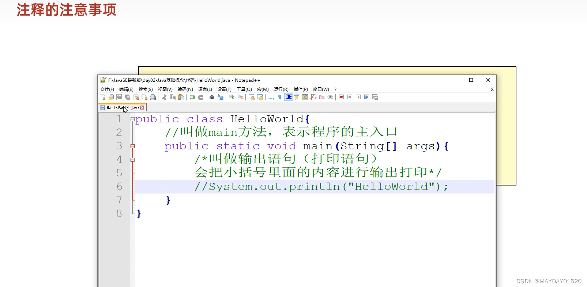Viewport: 587px width, 287px height.
Task: Click the Replace toolbar icon
Action: coord(221,97)
